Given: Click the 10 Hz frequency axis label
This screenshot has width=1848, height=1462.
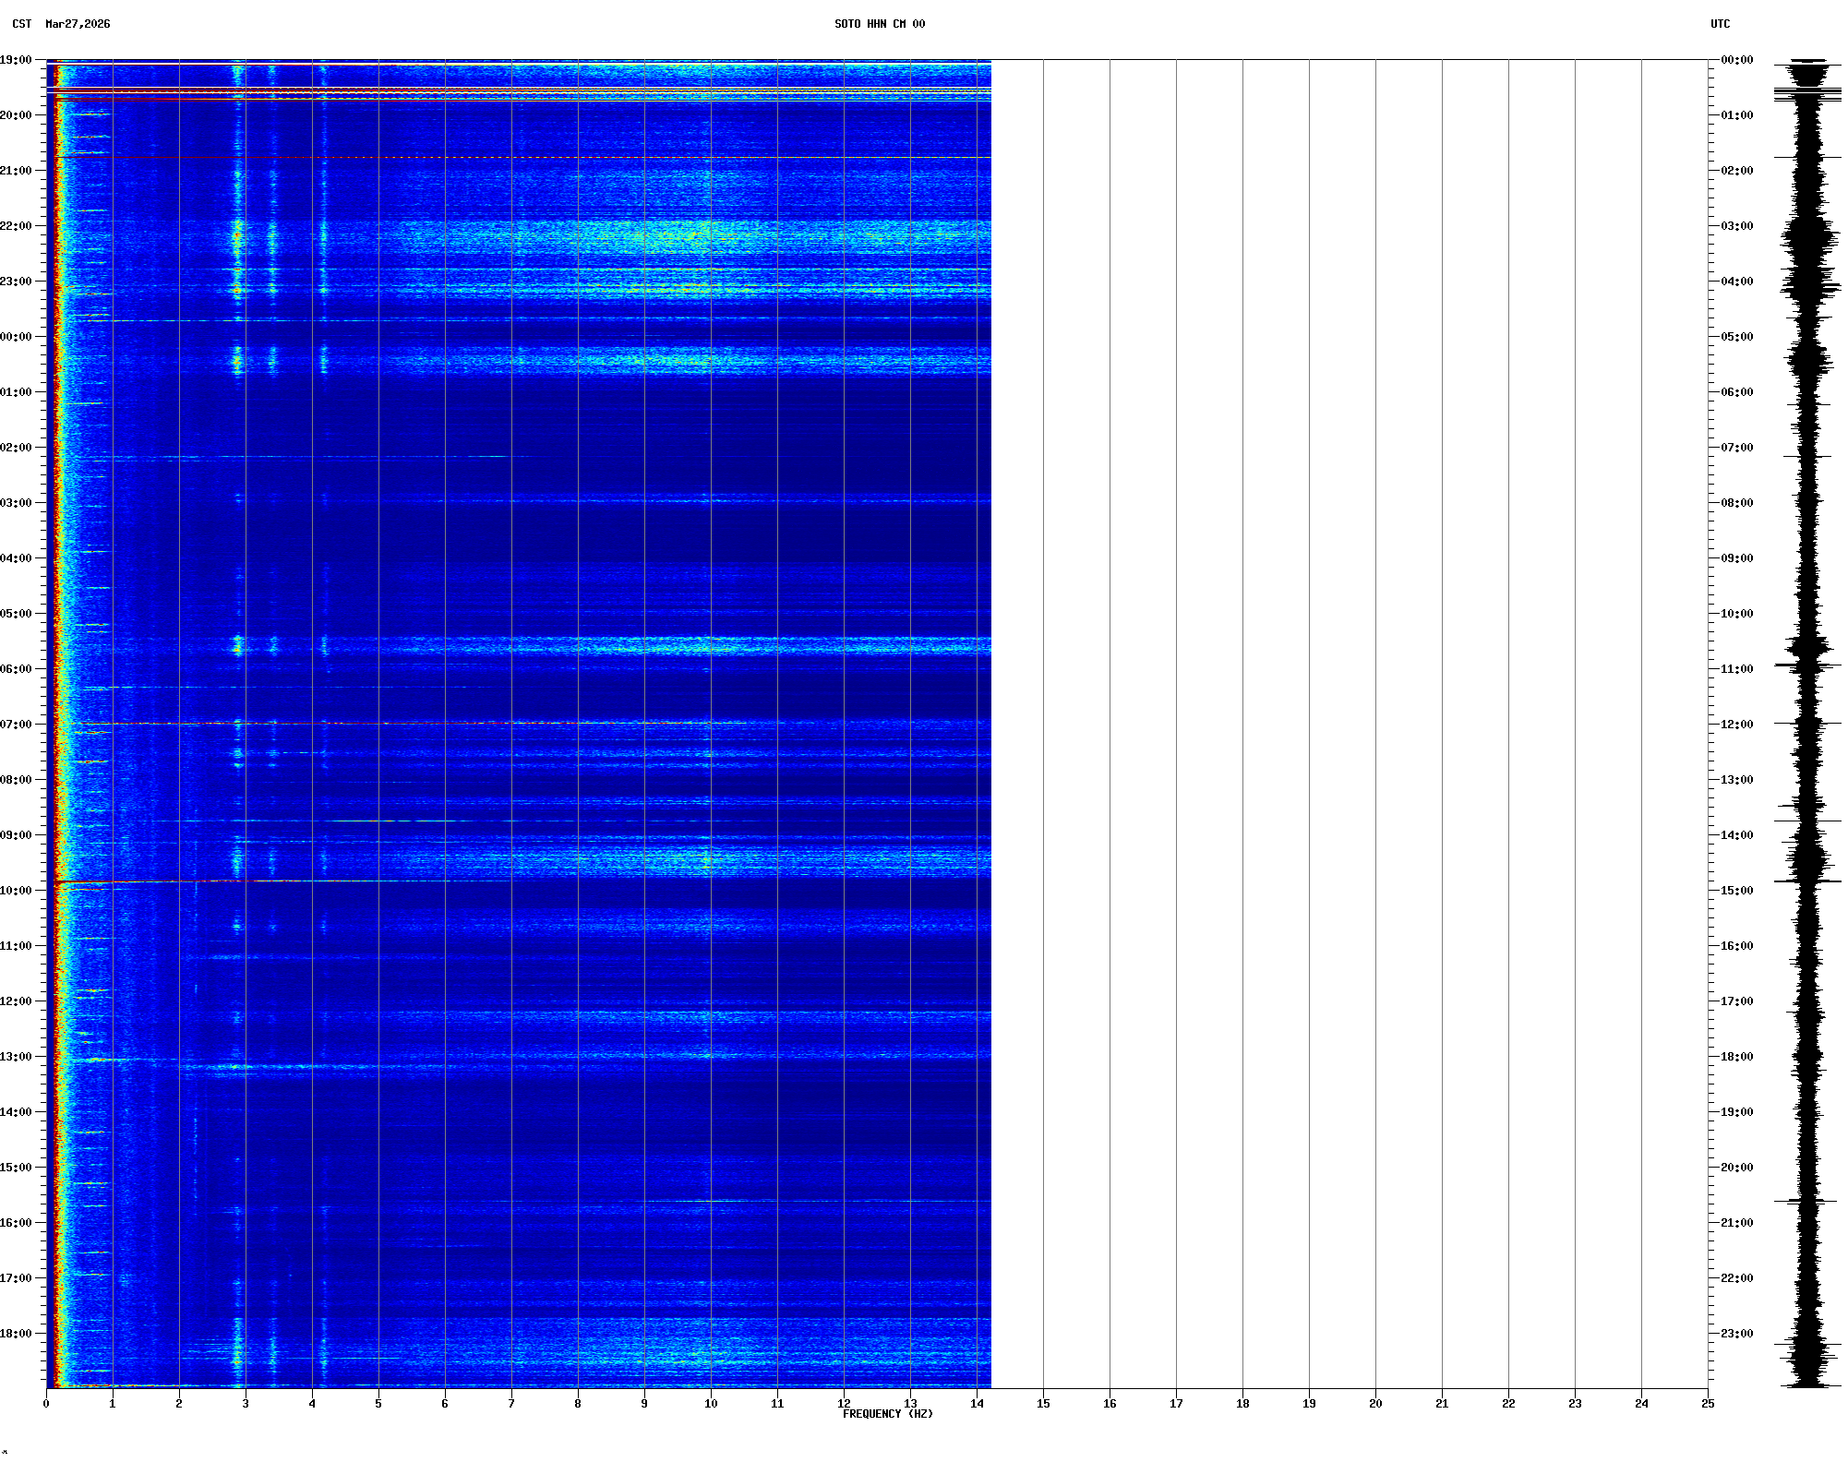Looking at the screenshot, I should (711, 1404).
